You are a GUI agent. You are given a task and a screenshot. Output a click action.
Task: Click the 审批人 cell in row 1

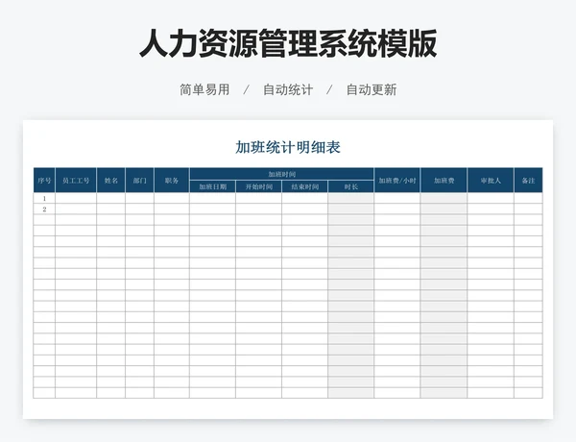click(x=491, y=198)
